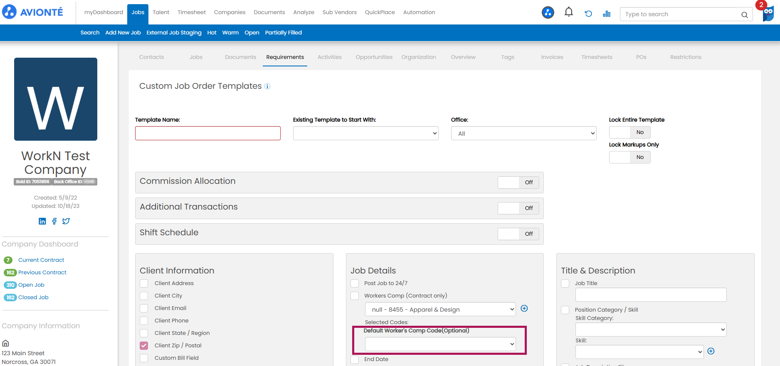Viewport: 780px width, 366px height.
Task: Click the notifications bell icon
Action: pyautogui.click(x=568, y=12)
